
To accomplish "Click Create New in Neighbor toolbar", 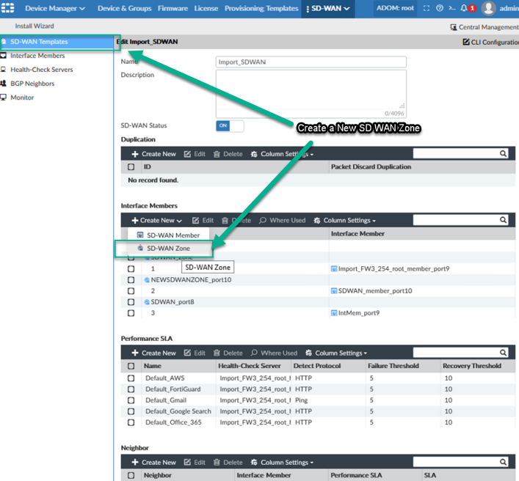I will coord(154,462).
